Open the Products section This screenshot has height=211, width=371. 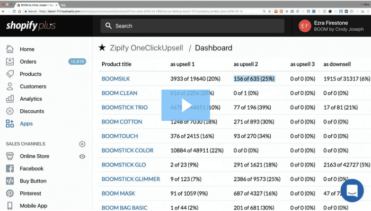31,74
